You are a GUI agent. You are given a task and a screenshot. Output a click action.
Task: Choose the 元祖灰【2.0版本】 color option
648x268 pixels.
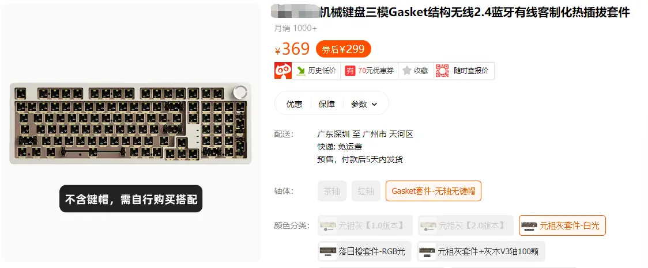pyautogui.click(x=466, y=225)
